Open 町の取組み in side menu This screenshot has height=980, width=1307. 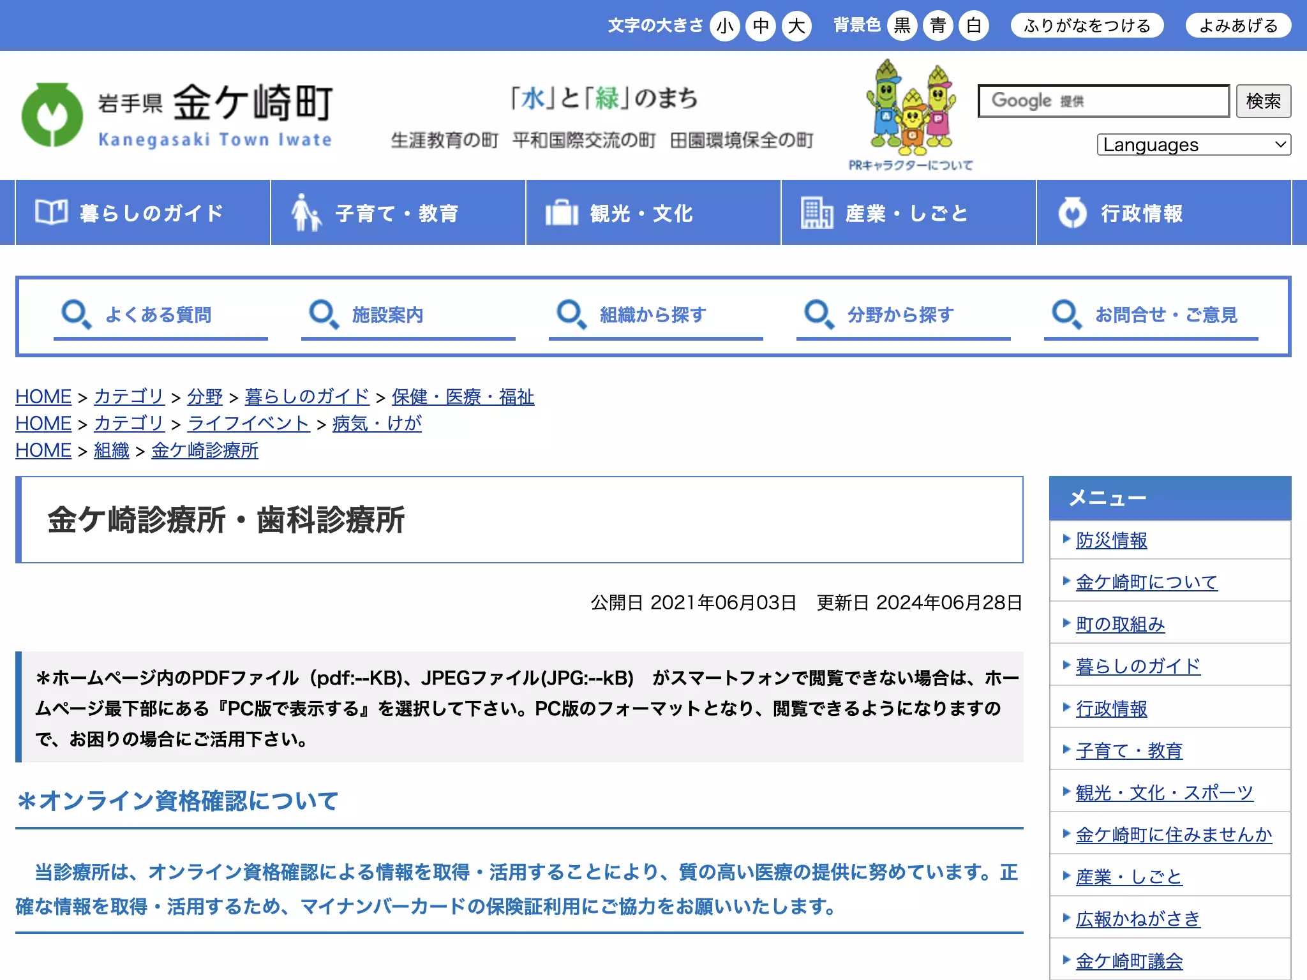click(x=1121, y=624)
